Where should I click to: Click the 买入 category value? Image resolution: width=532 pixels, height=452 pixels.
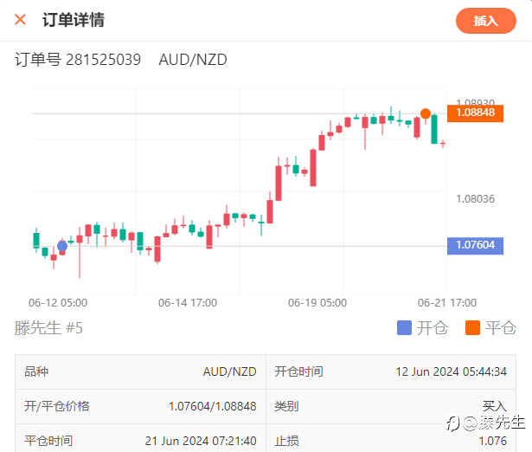[495, 406]
